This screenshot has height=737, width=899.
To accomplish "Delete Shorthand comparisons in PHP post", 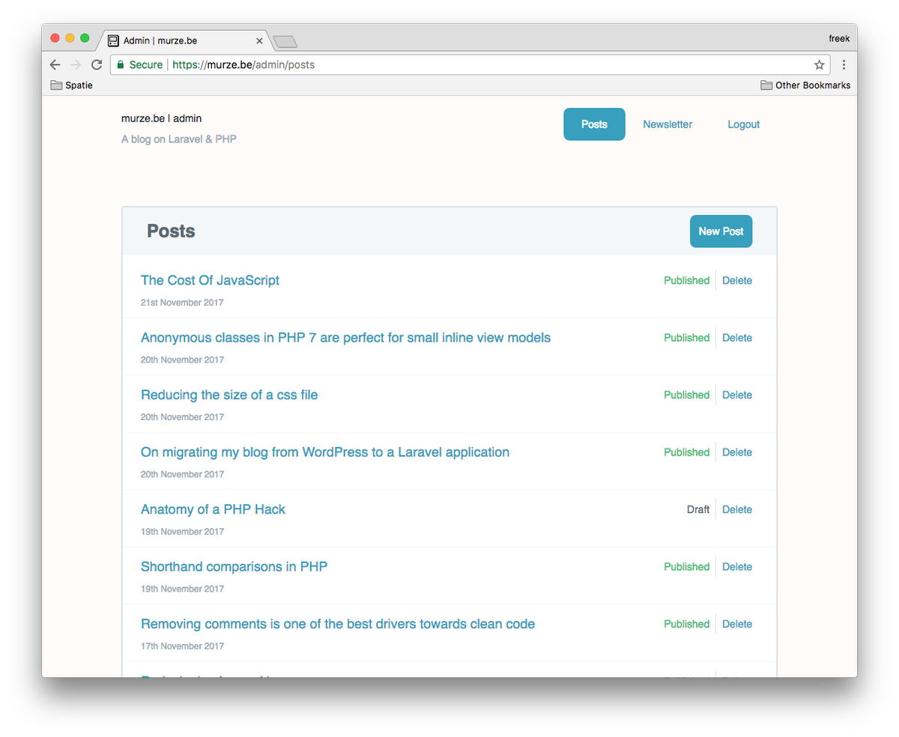I will tap(737, 567).
